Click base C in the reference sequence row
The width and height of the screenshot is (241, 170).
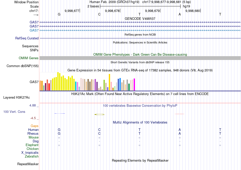point(99,14)
